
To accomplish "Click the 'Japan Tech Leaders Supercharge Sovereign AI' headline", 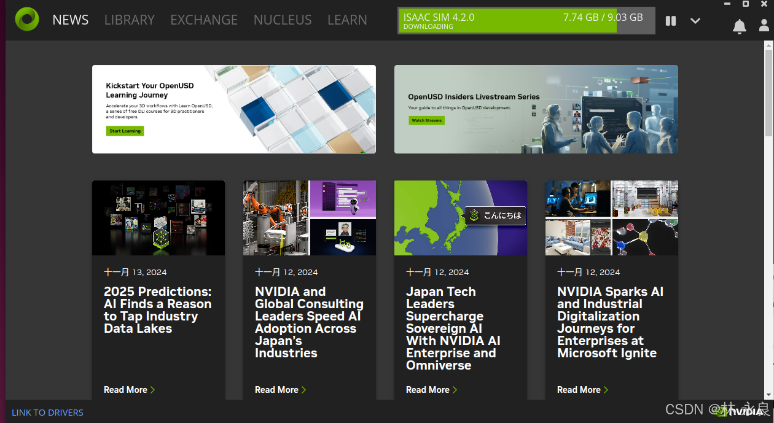I will point(453,328).
